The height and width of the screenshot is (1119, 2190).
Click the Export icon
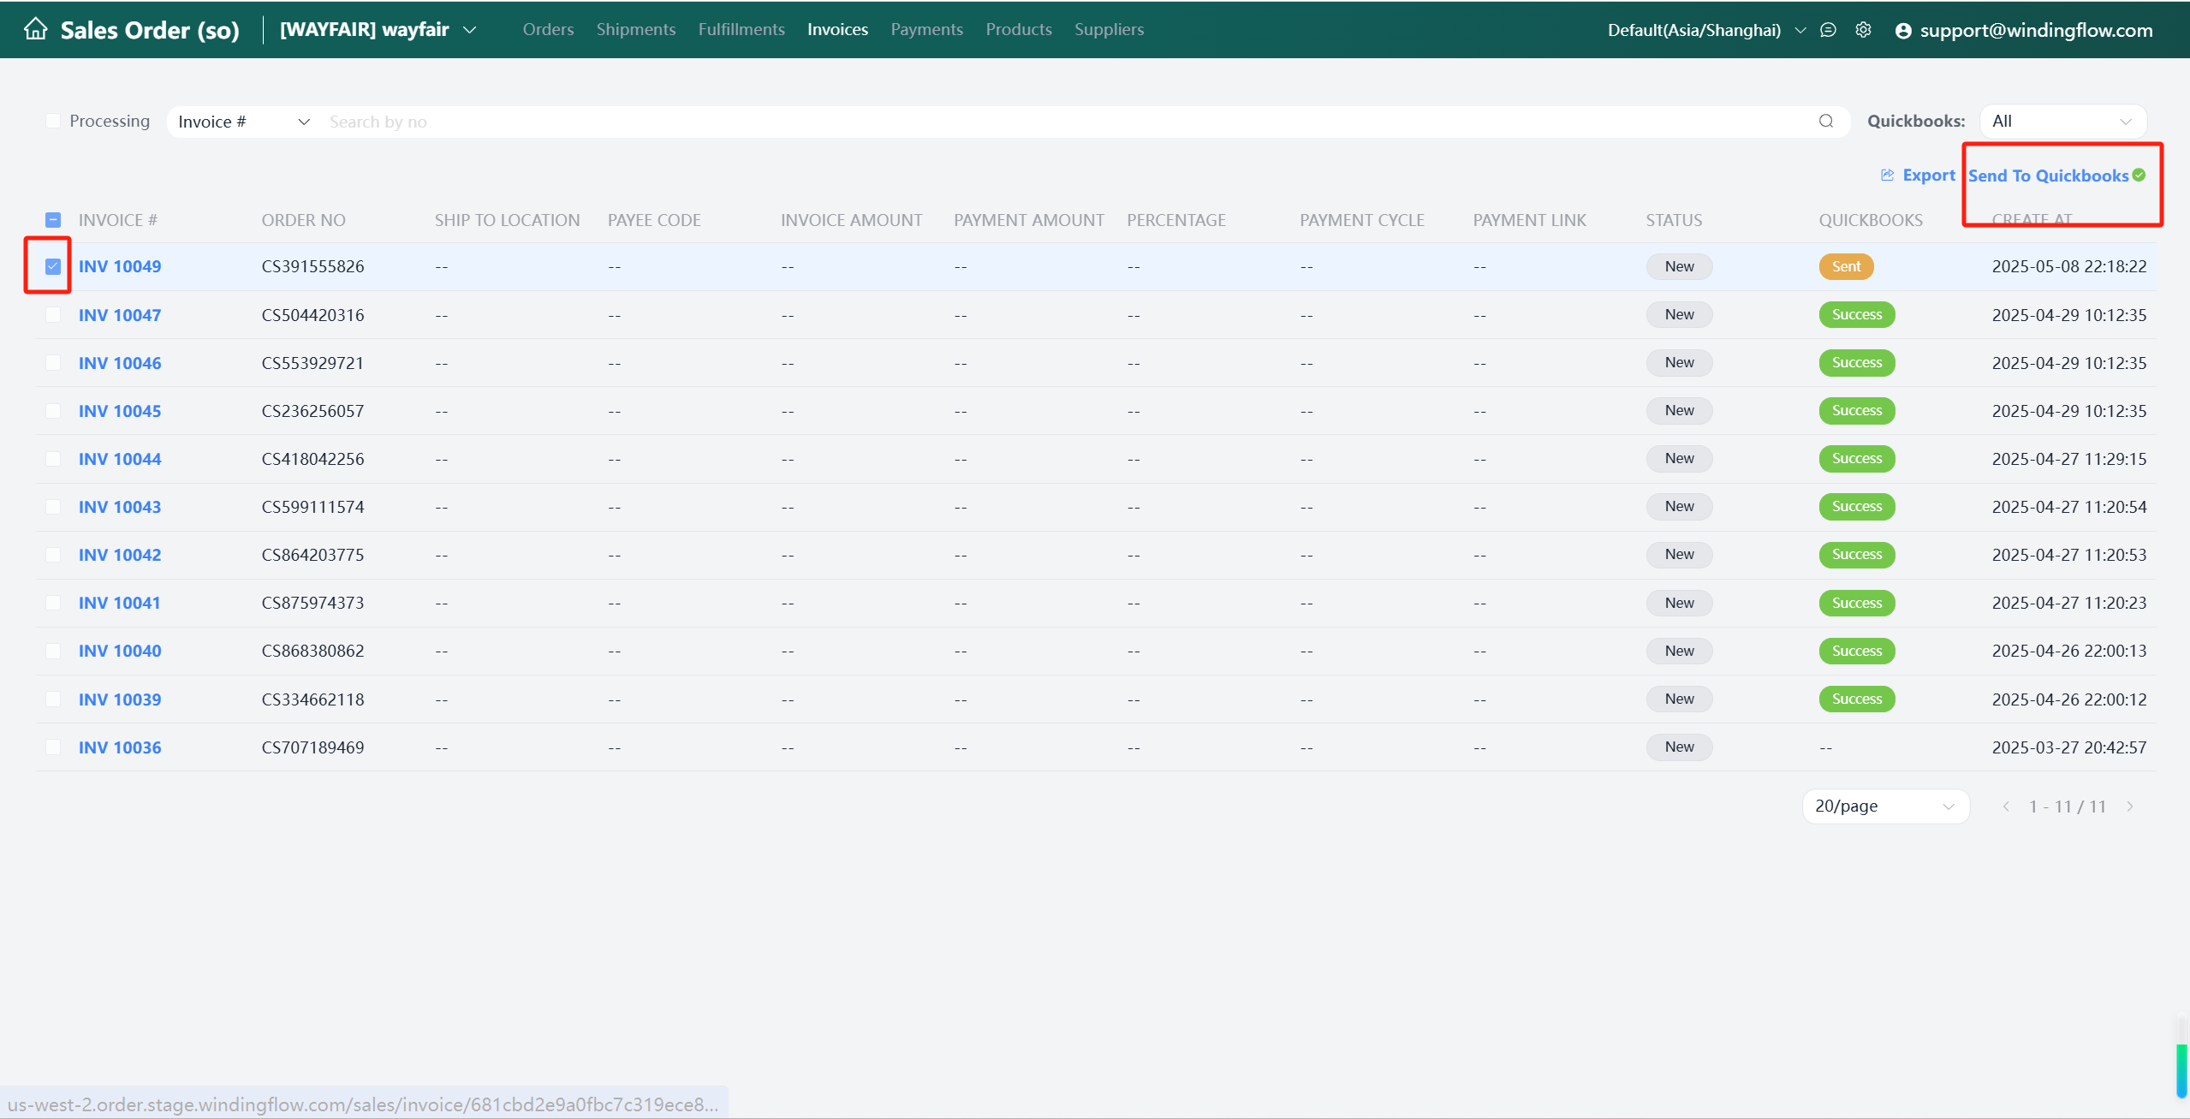click(1888, 175)
